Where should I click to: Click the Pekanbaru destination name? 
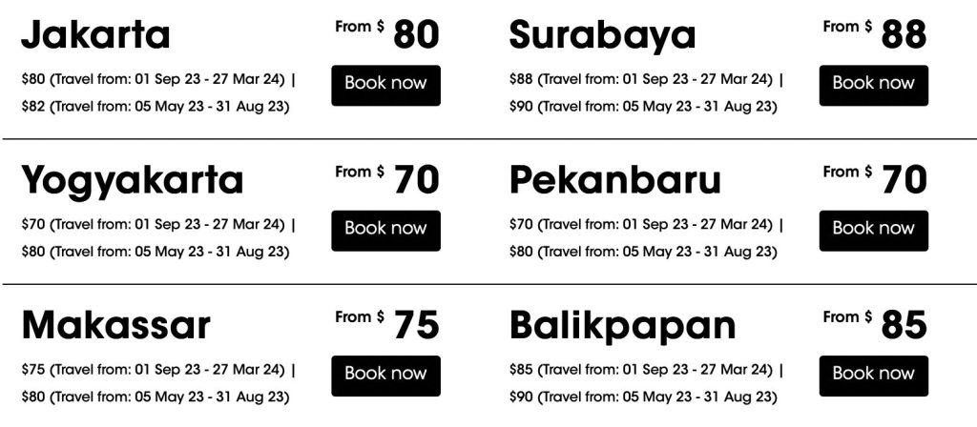coord(614,181)
